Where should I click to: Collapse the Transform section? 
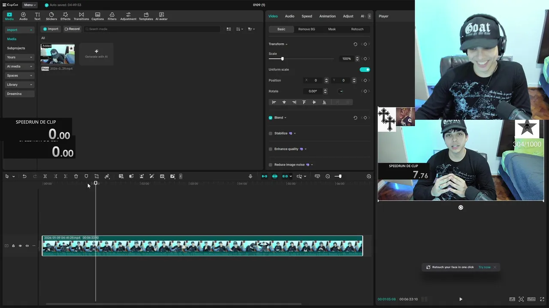click(x=287, y=44)
